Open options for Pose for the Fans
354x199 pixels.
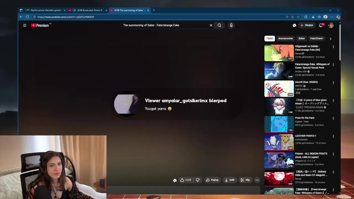coord(333,118)
